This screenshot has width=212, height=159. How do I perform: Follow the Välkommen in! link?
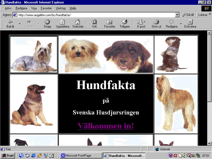(x=106, y=126)
